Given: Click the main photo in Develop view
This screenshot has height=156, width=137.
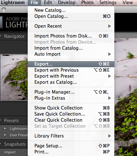Looking at the screenshot, I should [126, 97].
